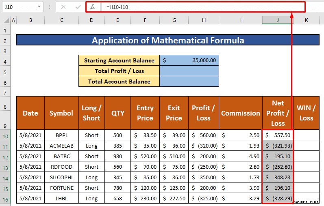Click the Entry Price header cell
Viewport: 324px width, 206px height.
[145, 113]
